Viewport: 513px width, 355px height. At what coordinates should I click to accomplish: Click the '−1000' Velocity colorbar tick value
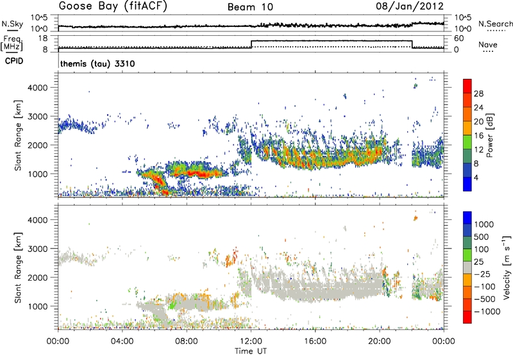[487, 311]
